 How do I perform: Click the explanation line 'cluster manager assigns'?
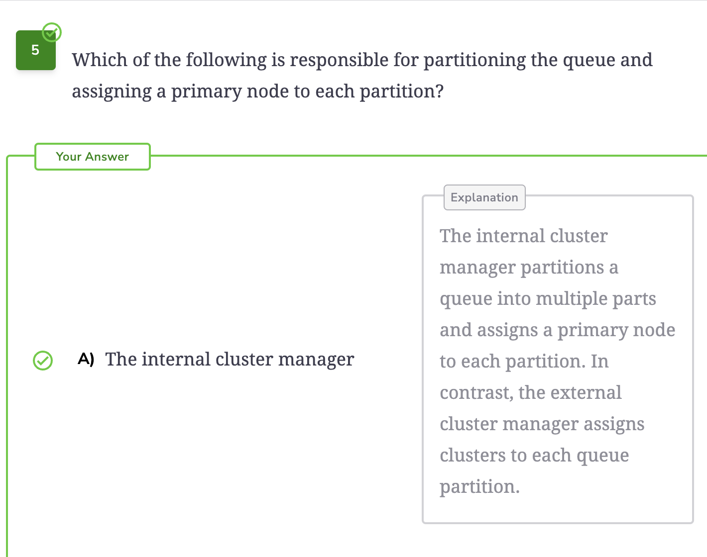coord(542,424)
